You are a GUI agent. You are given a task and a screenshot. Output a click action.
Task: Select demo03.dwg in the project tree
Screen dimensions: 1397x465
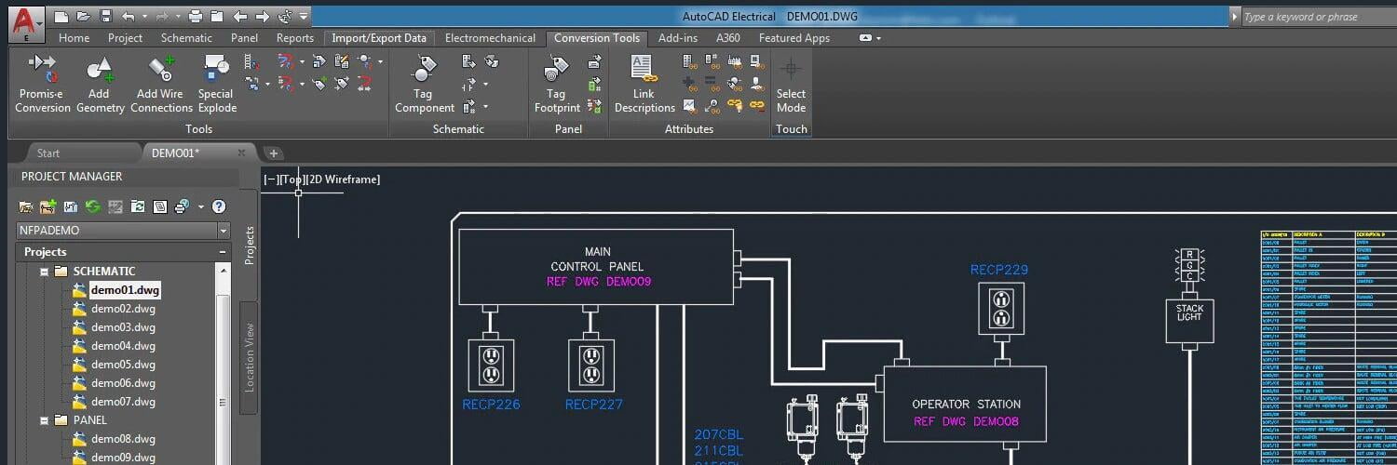(x=123, y=327)
